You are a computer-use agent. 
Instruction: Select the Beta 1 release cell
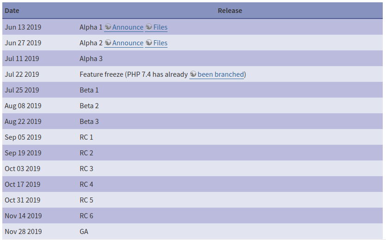(89, 90)
